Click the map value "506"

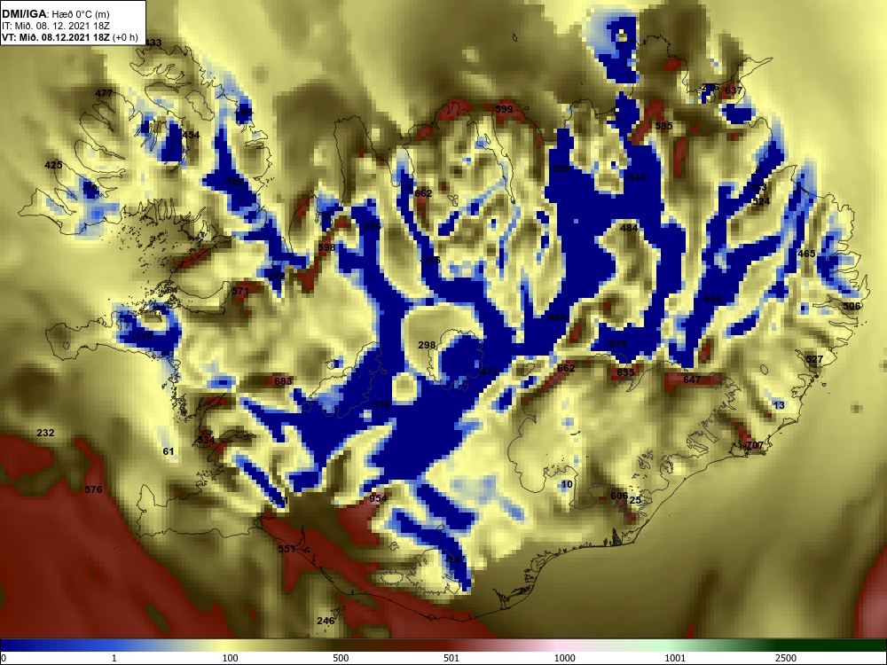coord(852,306)
